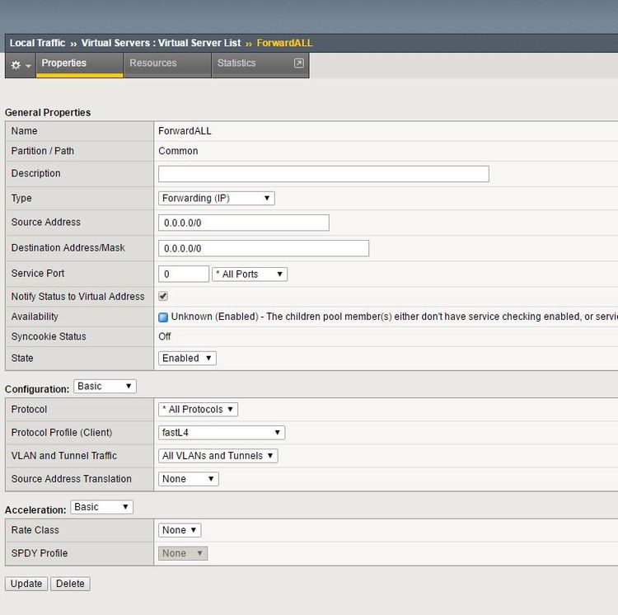Click into the Description text field

323,174
